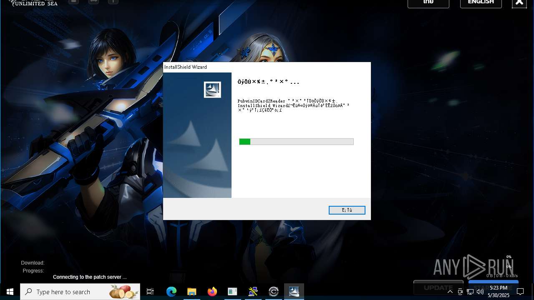
Task: Open network settings tray icon
Action: [470, 292]
